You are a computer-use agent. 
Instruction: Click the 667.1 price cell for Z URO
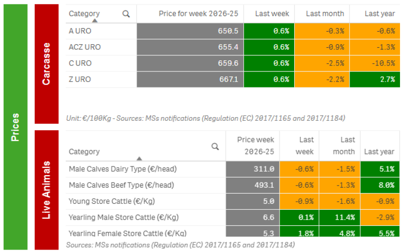[190, 79]
